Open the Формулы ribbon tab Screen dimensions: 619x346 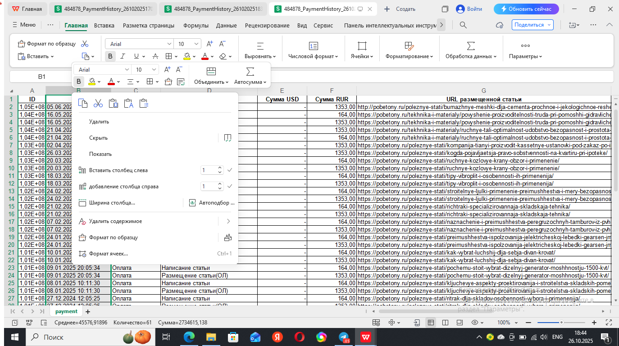tap(196, 25)
